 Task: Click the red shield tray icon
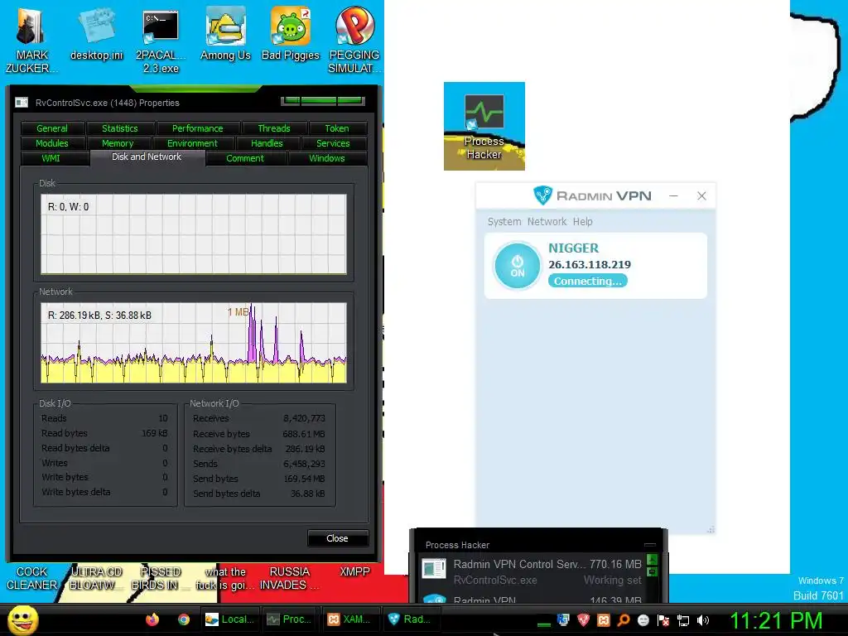tap(583, 619)
